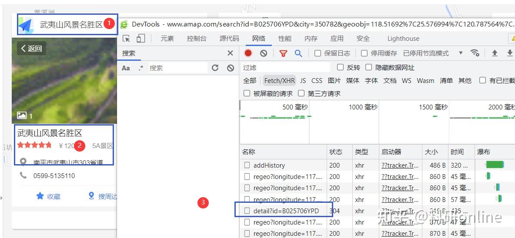Click the 搜周边 nearby search link
Screen dimensions: 515x238
[x=107, y=196]
